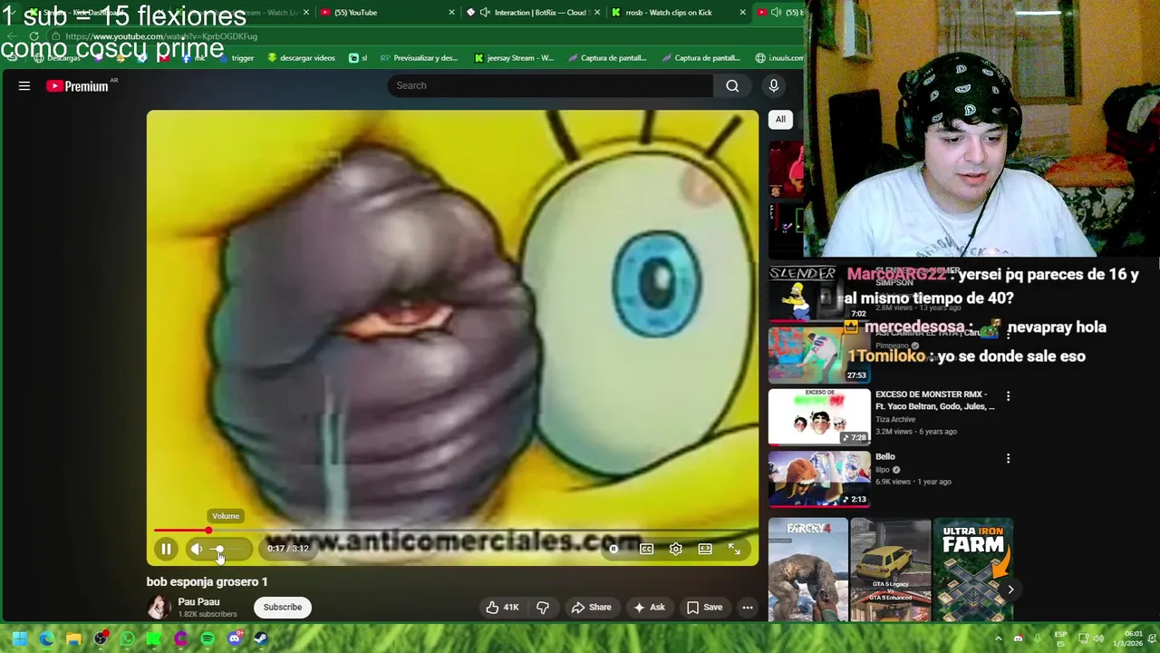Screen dimensions: 1160x653
Task: Open Steam from the taskbar
Action: [261, 638]
